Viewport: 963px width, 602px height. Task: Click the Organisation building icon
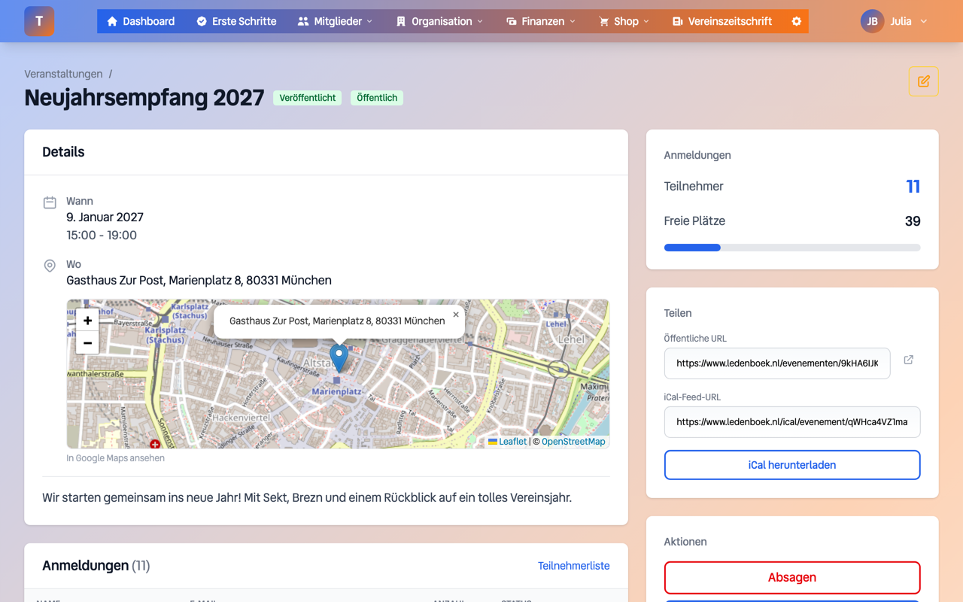point(401,21)
